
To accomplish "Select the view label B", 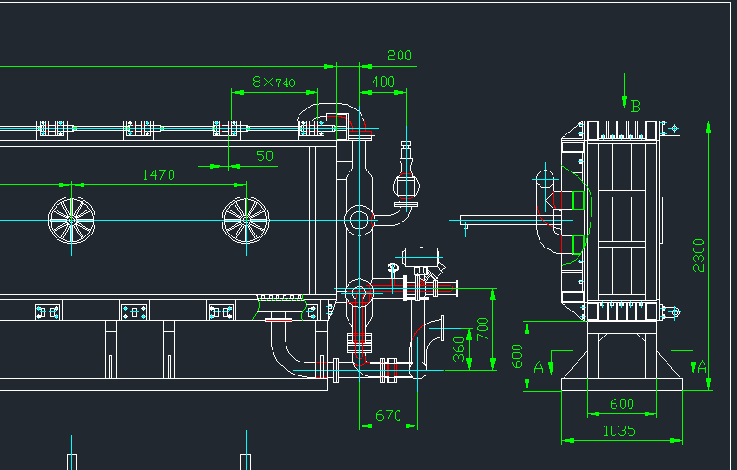I will (x=635, y=107).
